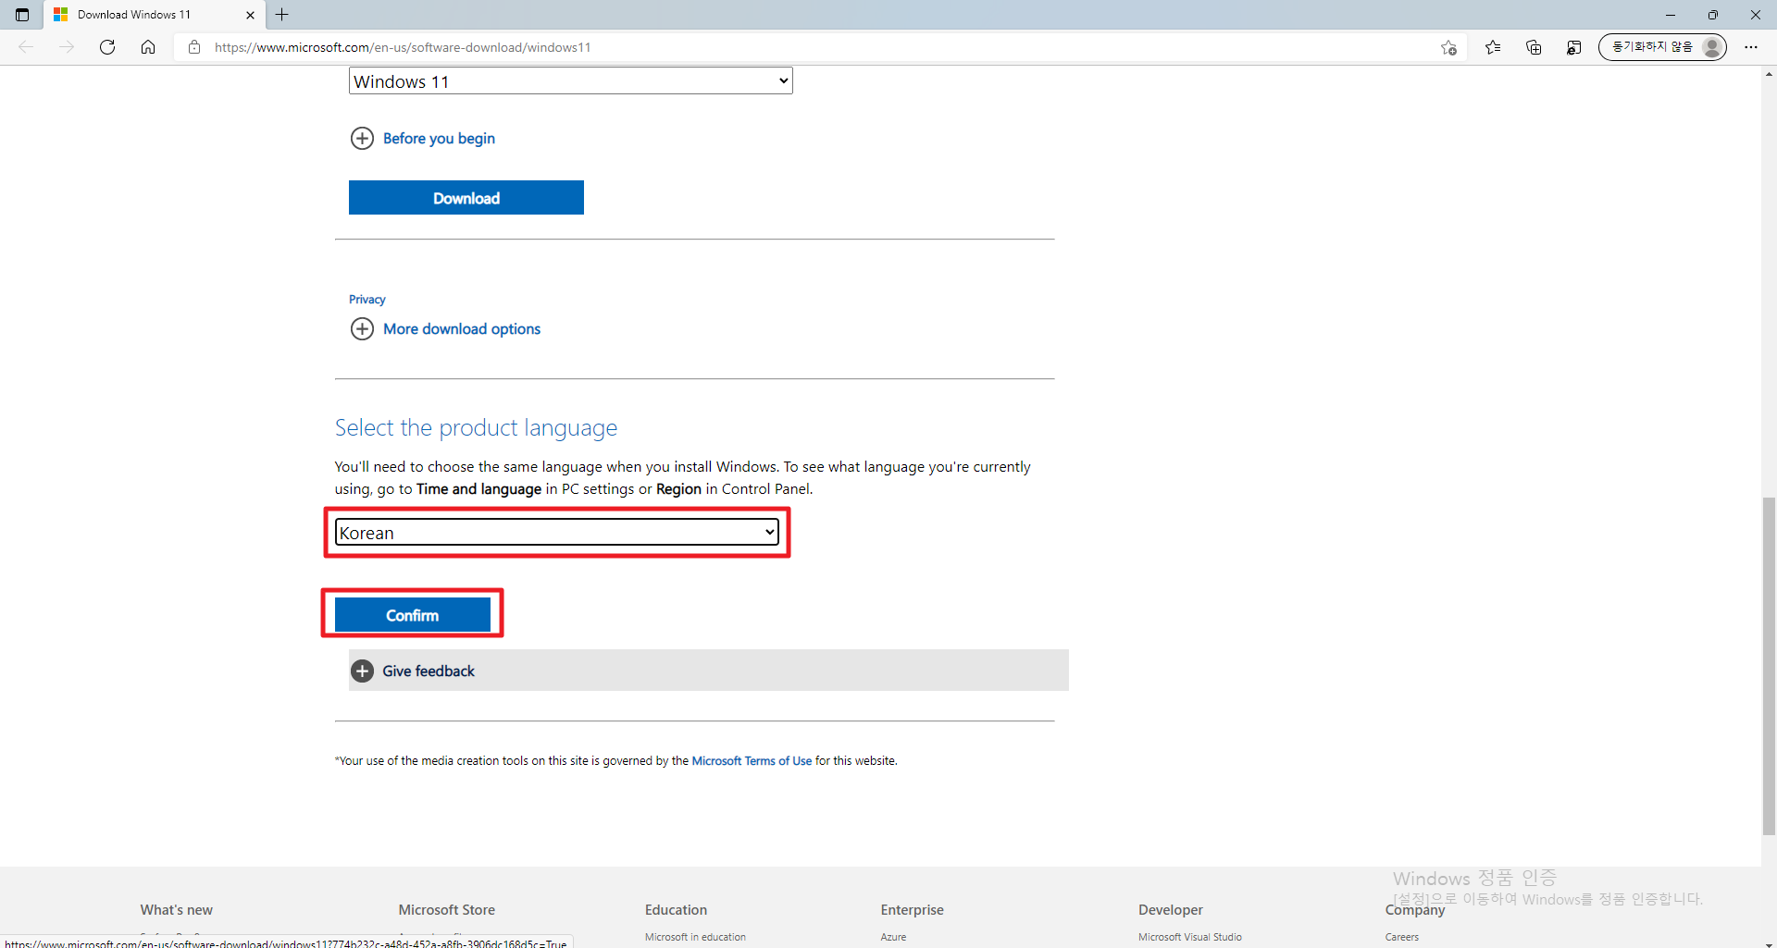1777x948 pixels.
Task: Click the site lock info icon
Action: click(194, 47)
